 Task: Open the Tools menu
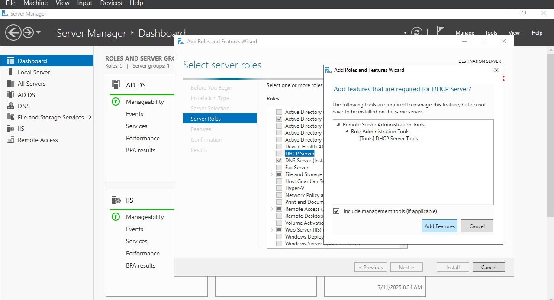point(491,33)
